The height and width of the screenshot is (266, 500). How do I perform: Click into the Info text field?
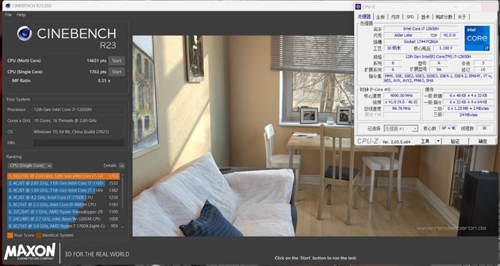79,143
